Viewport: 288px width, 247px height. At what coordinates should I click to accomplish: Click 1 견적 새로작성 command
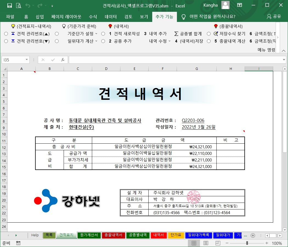[124, 34]
